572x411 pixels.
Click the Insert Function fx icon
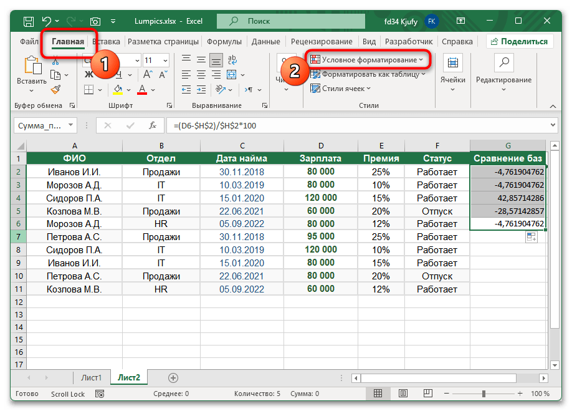pyautogui.click(x=152, y=125)
